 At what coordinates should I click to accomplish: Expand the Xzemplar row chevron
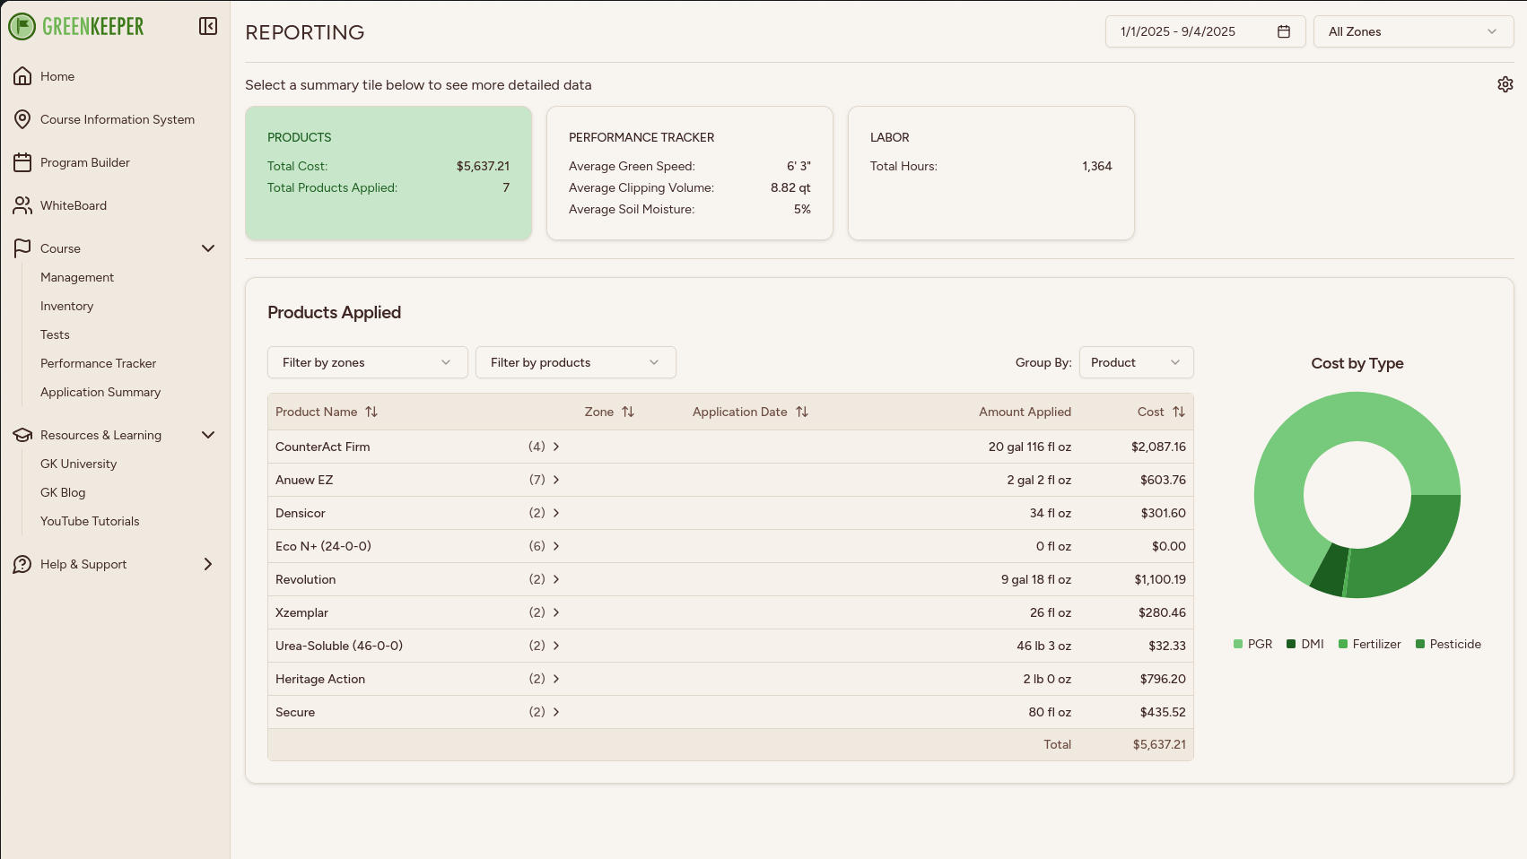click(x=556, y=612)
